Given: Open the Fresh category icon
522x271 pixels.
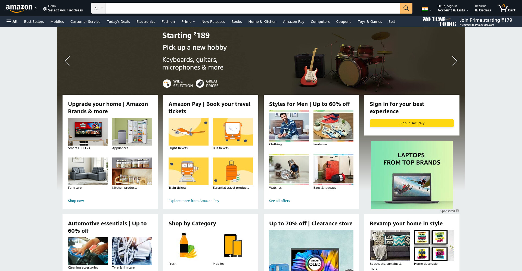Looking at the screenshot, I should pos(188,245).
